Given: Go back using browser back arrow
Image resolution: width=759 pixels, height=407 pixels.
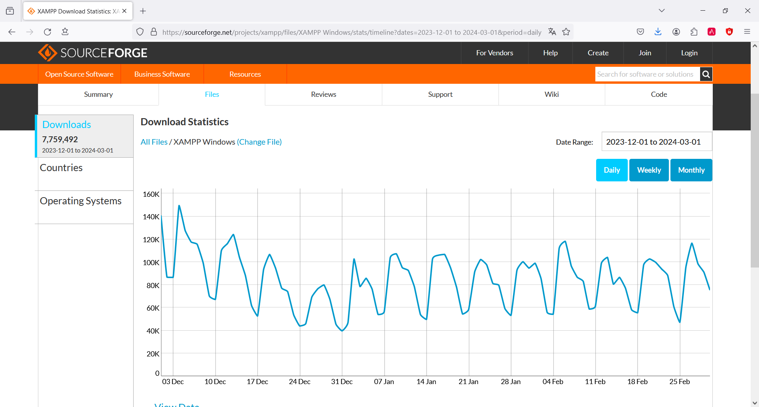Looking at the screenshot, I should pos(12,32).
